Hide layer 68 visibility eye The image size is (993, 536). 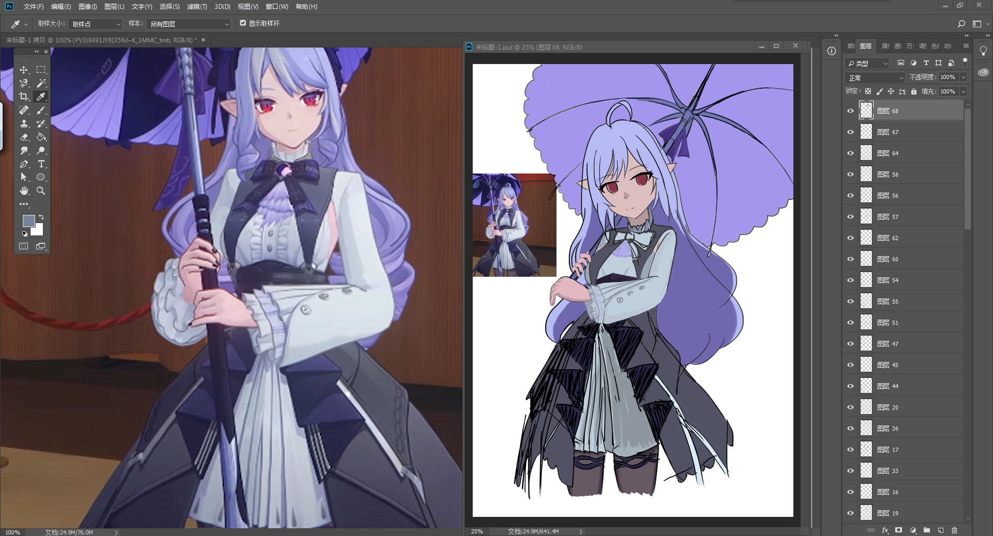[x=850, y=111]
